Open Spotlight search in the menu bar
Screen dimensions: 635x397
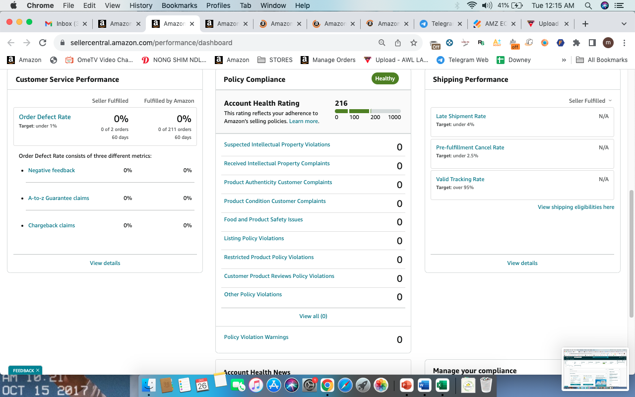click(588, 5)
